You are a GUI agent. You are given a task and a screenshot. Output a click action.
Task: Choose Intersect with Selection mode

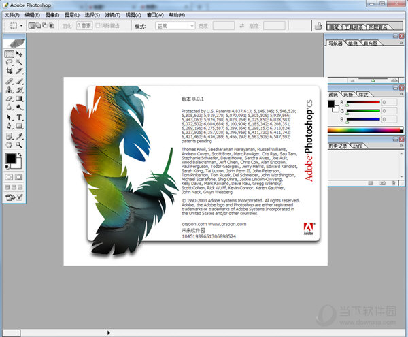52,25
